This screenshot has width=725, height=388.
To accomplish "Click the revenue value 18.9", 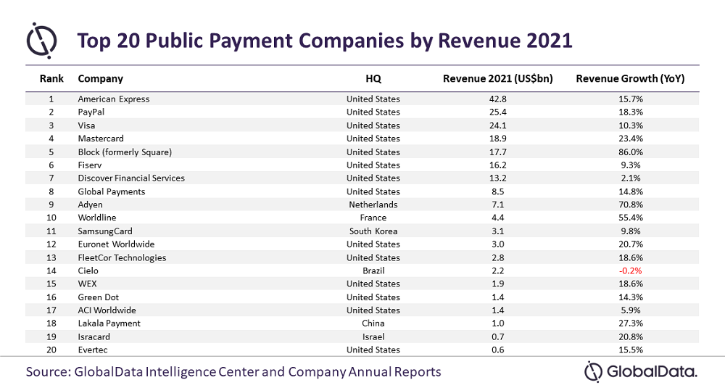I will coord(498,139).
